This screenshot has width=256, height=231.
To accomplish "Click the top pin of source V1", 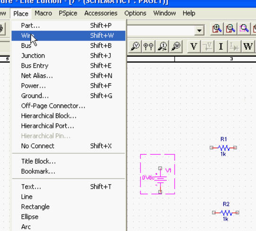I will coord(160,168).
